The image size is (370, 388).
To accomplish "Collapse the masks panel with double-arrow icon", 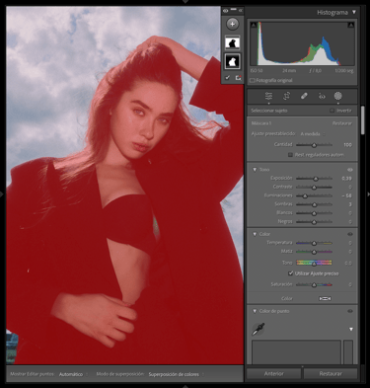I will [241, 11].
